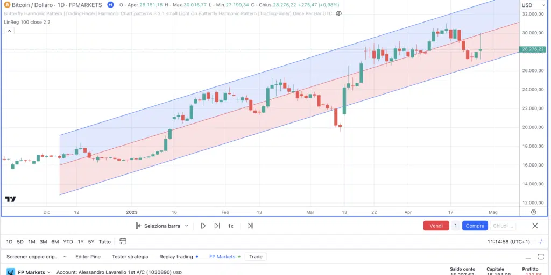Switch to the Replay trading tab
The image size is (551, 275).
[176, 257]
